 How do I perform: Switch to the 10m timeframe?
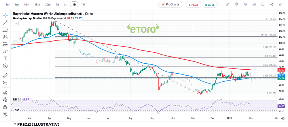coord(26,4)
